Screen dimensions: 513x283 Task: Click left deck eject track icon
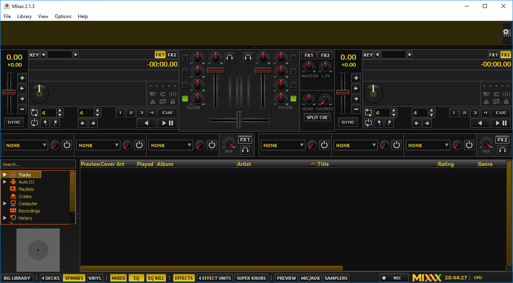click(x=153, y=102)
